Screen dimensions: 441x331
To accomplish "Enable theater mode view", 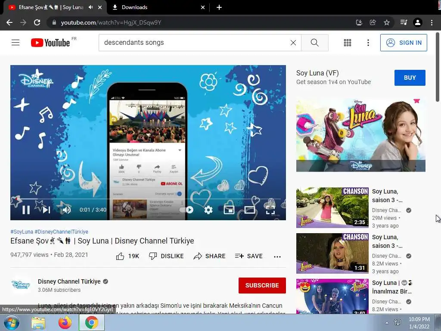I will click(250, 210).
